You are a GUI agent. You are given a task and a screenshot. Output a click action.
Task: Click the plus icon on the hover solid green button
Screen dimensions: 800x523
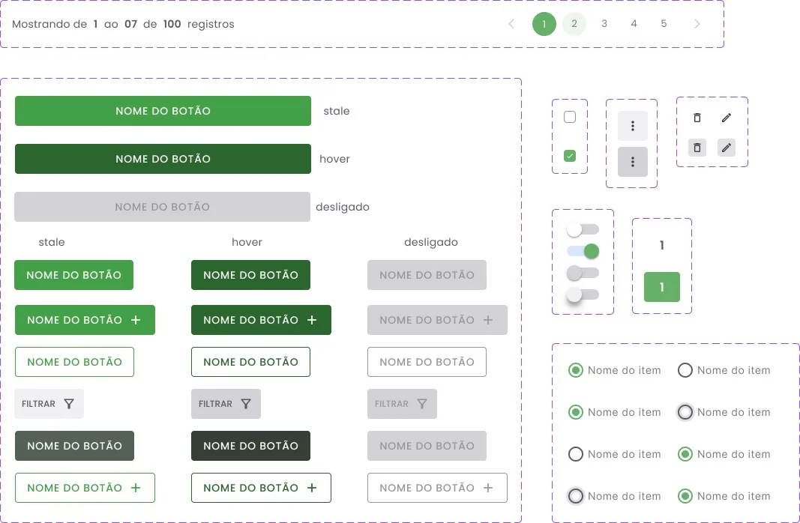312,320
